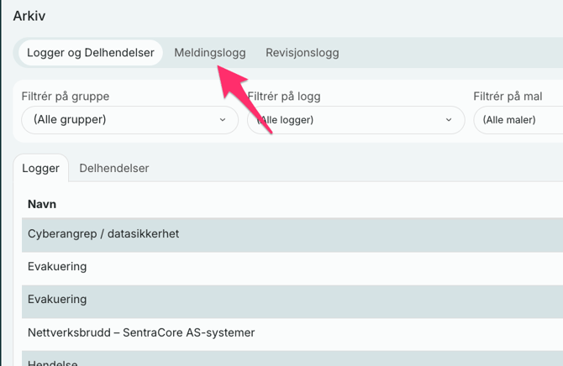Switch to the Meldingslogg tab
563x366 pixels.
coord(209,53)
